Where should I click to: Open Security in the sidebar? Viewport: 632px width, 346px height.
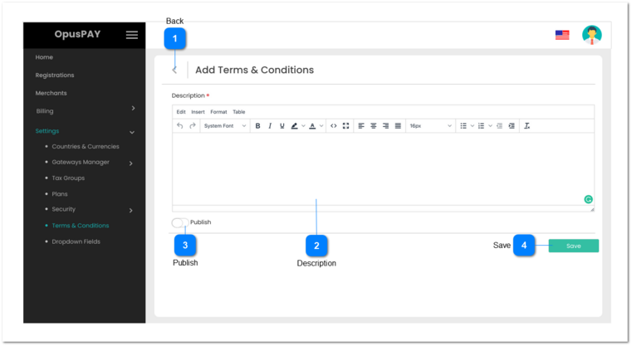tap(64, 209)
